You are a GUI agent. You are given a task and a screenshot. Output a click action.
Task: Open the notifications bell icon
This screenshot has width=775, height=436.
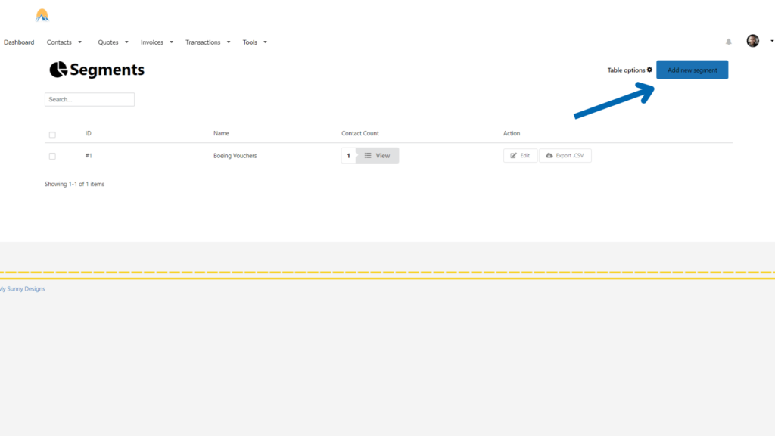(x=729, y=42)
